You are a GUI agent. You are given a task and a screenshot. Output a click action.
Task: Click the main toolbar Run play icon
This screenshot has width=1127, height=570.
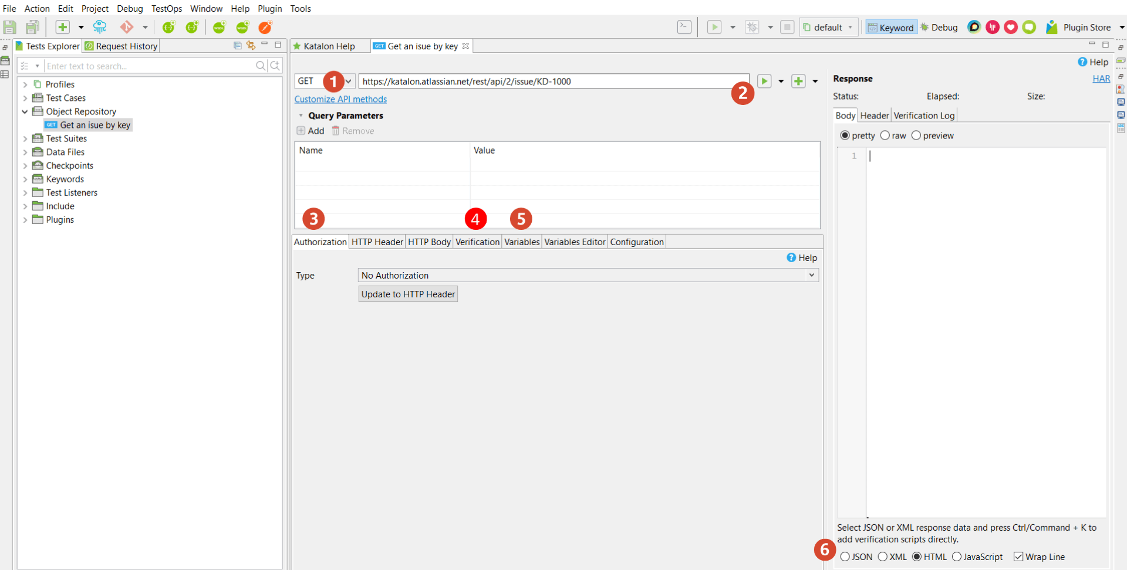(714, 27)
